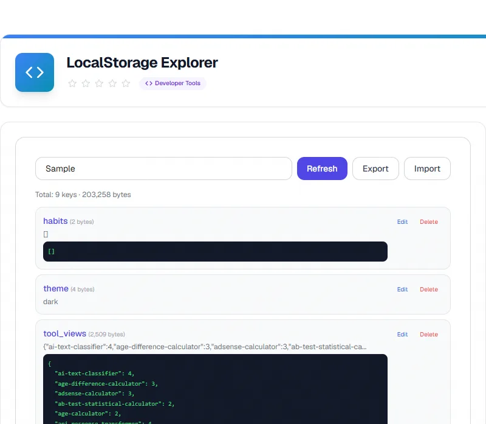Click the total keys and bytes summary
Viewport: 486px width, 424px height.
(83, 195)
